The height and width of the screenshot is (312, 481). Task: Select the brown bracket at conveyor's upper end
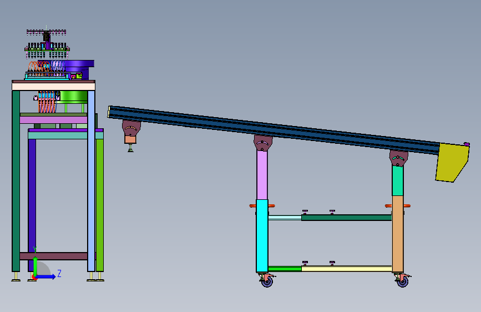pos(131,128)
